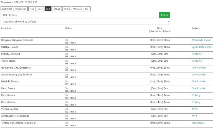Image resolution: width=213 pixels, height=128 pixels.
Task: Click the IP address input field
Action: pyautogui.click(x=80, y=15)
